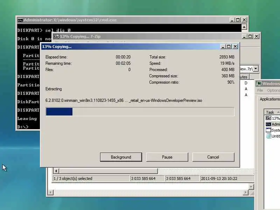Open the 7-Zip address path dropdown
The image size is (280, 210).
click(256, 69)
